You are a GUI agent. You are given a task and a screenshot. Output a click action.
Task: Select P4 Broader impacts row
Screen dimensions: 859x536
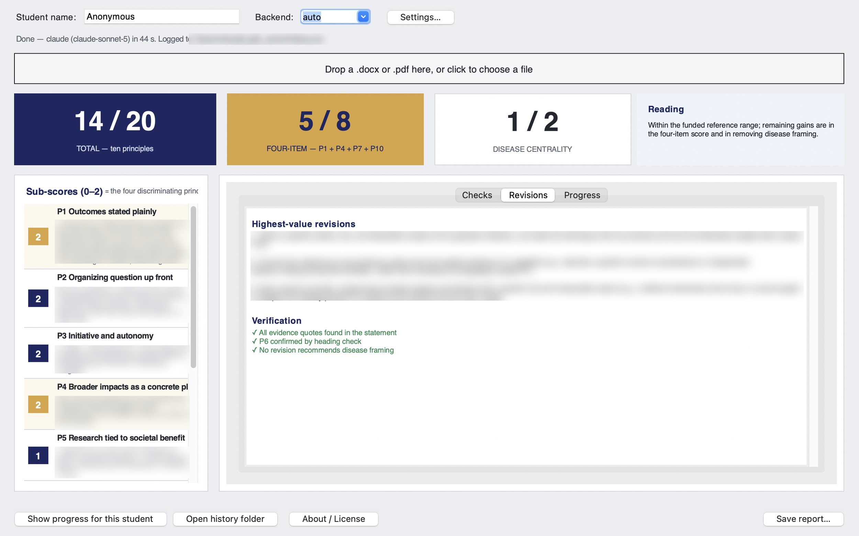coord(106,404)
